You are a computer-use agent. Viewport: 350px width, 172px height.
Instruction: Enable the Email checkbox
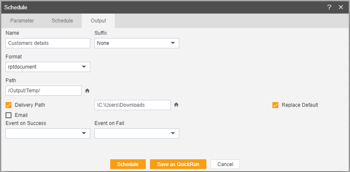coord(8,115)
